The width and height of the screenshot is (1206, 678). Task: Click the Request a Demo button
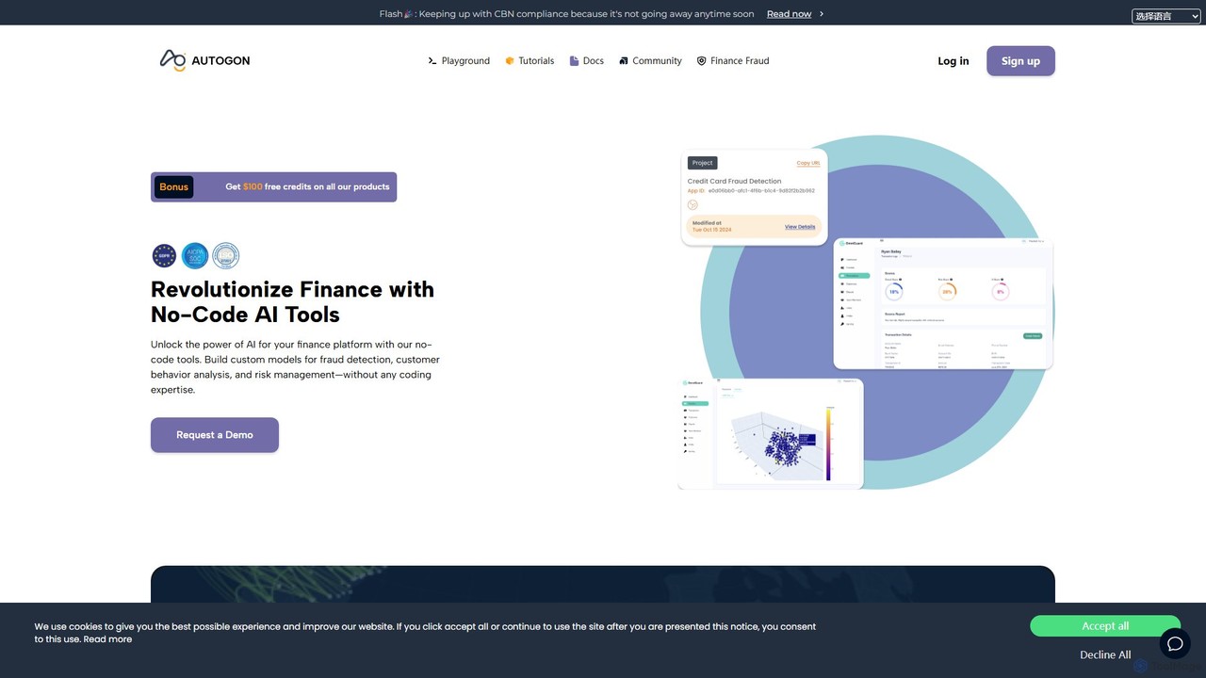pyautogui.click(x=215, y=435)
